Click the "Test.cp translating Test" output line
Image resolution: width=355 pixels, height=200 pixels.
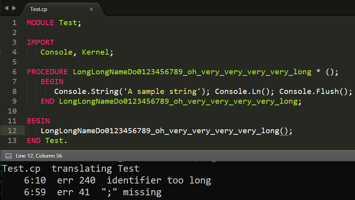pyautogui.click(x=71, y=169)
